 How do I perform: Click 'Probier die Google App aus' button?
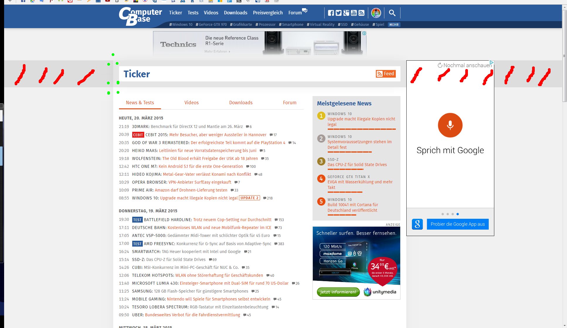click(457, 224)
